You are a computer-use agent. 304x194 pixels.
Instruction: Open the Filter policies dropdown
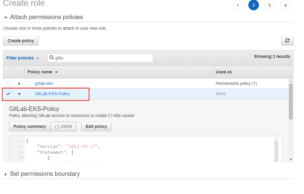tap(23, 58)
